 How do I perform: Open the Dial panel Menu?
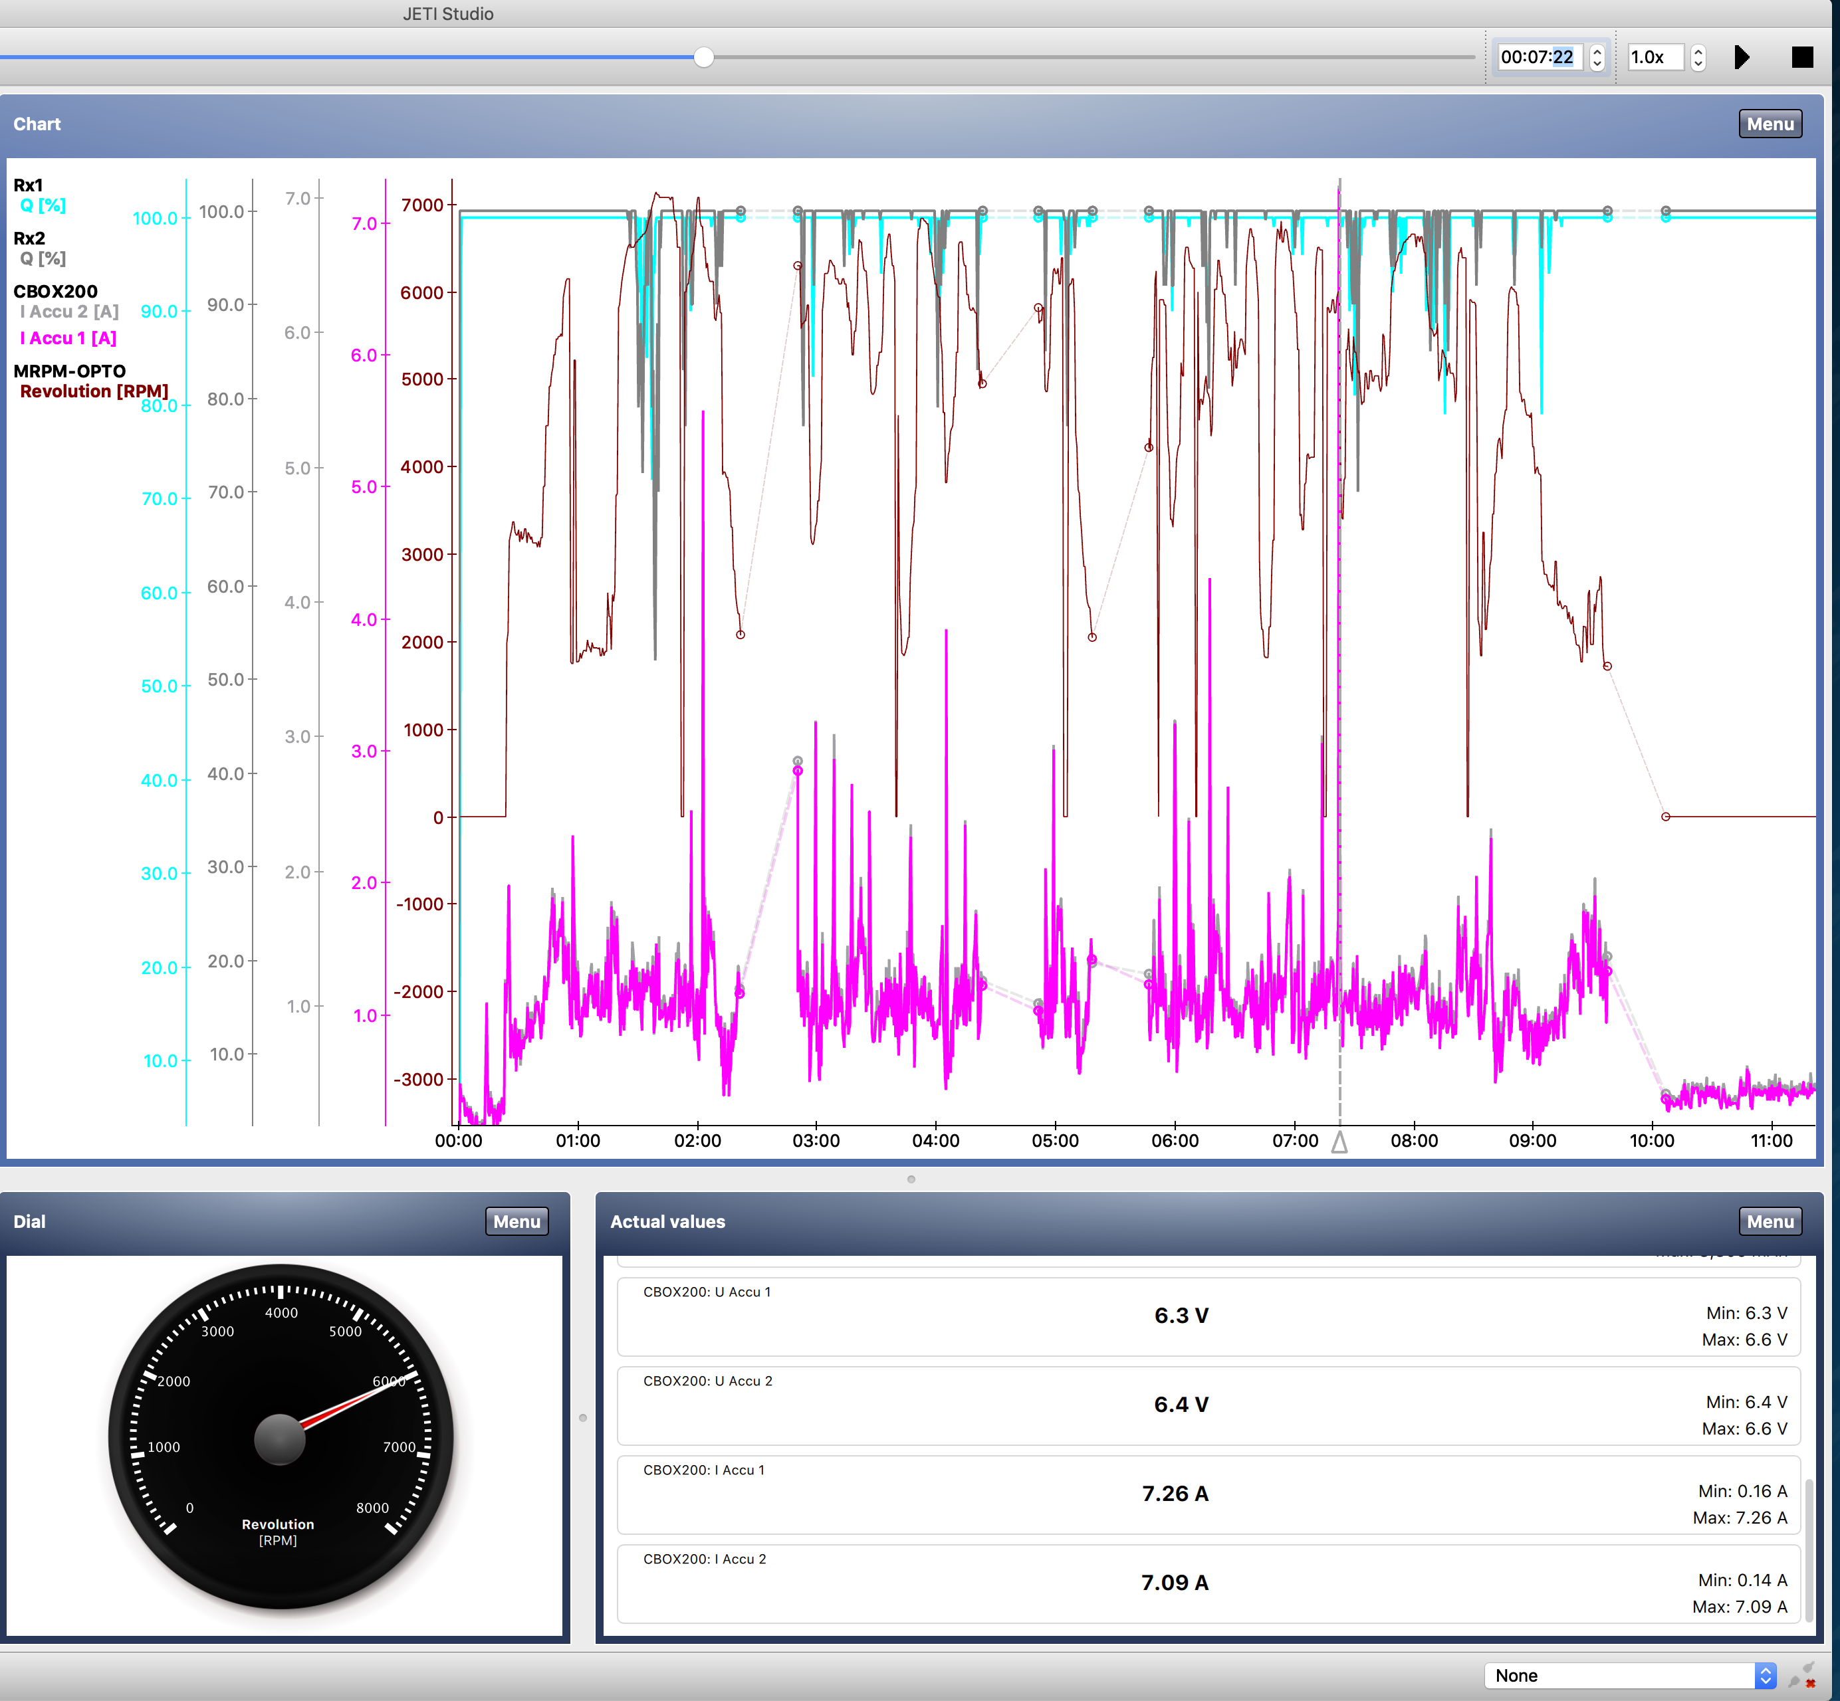[516, 1221]
